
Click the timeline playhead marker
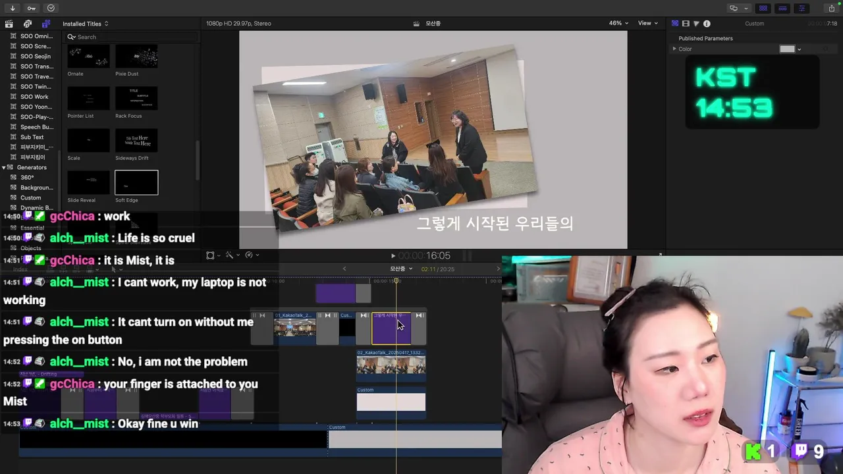(x=396, y=281)
